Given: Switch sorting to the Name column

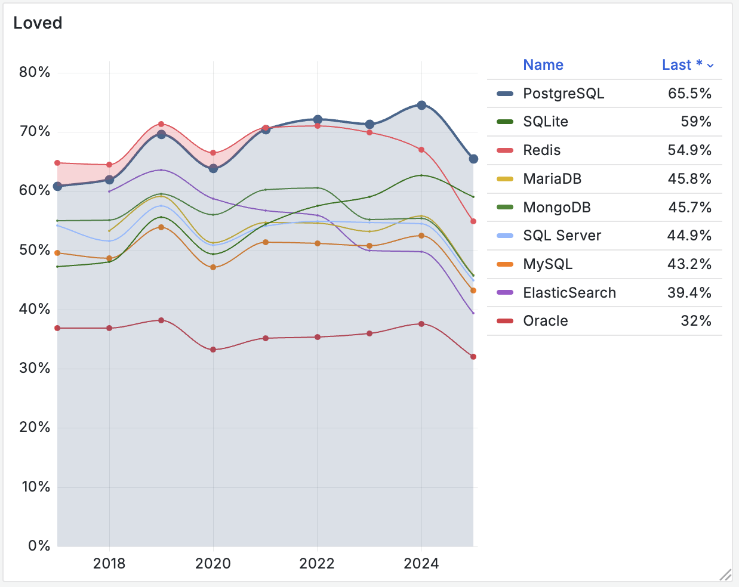Looking at the screenshot, I should [x=543, y=65].
